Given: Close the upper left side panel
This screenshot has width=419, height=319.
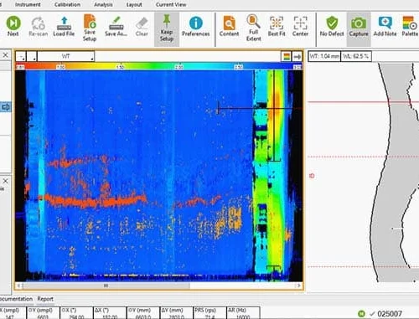Looking at the screenshot, I should pos(6,55).
